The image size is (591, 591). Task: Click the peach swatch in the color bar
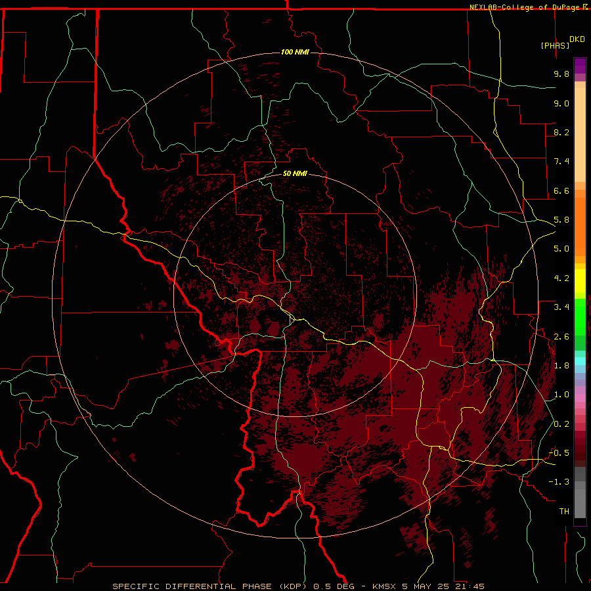click(x=580, y=135)
